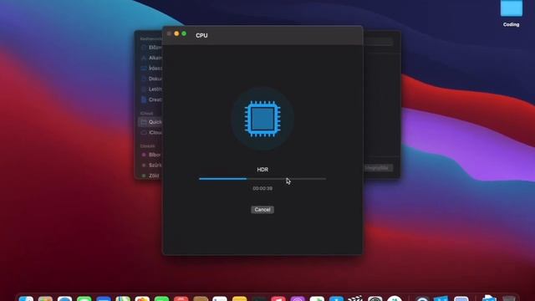Cancel the running CPU benchmark
Viewport: 535px width, 301px height.
pyautogui.click(x=262, y=210)
